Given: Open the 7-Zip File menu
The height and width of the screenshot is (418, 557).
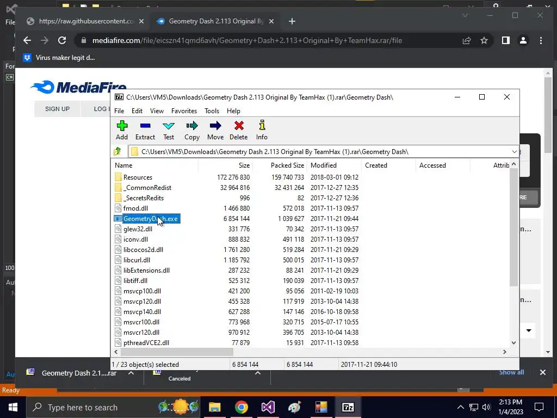Looking at the screenshot, I should click(119, 111).
